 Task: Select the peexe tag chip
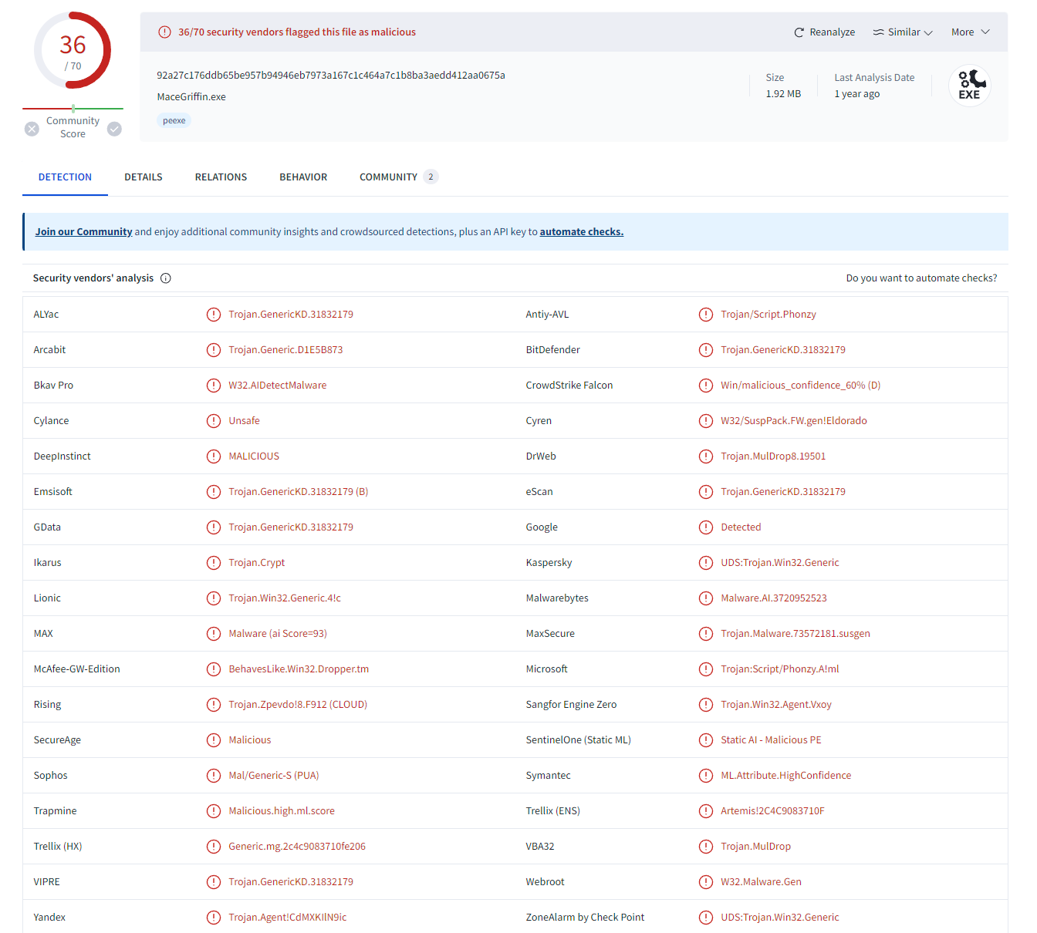(174, 120)
